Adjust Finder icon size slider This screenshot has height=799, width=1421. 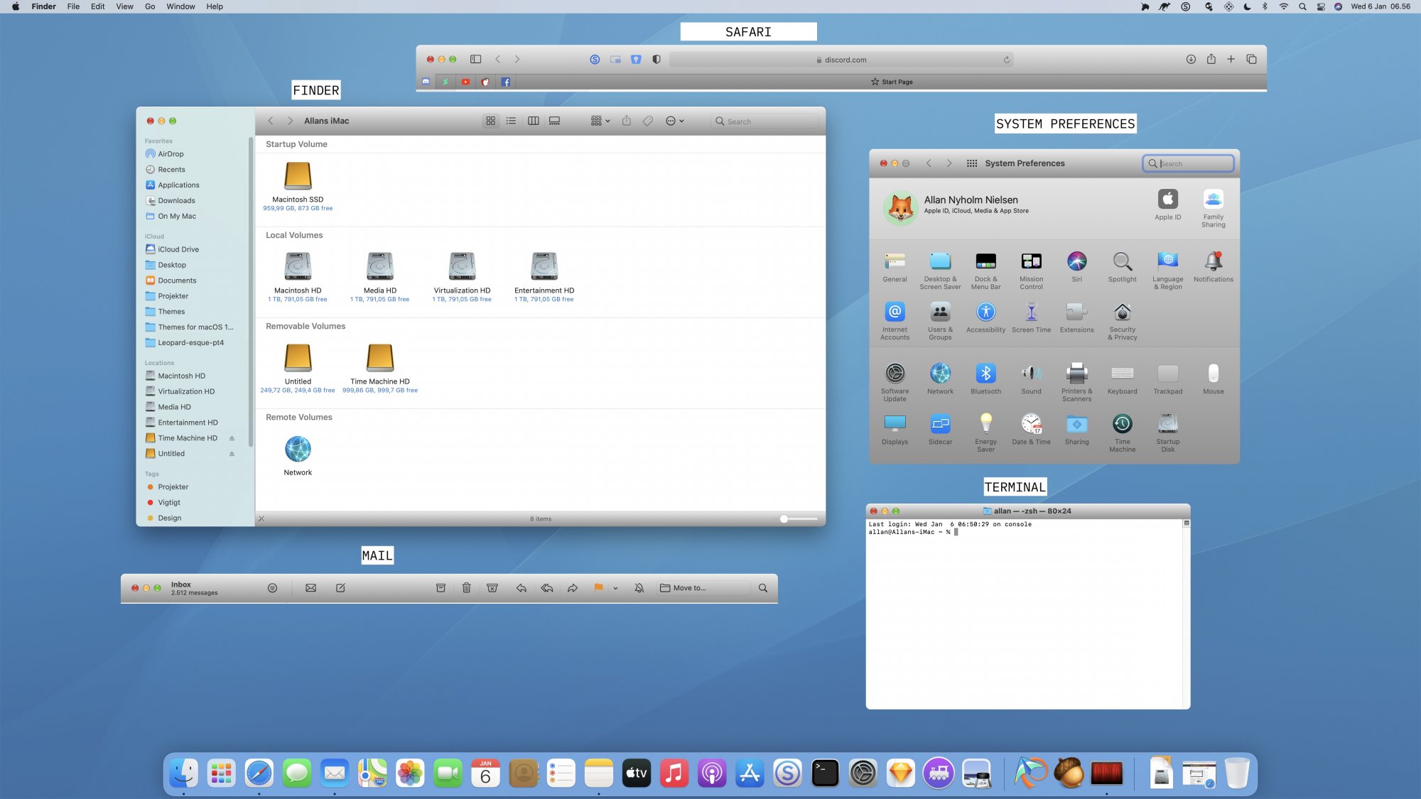coord(784,519)
